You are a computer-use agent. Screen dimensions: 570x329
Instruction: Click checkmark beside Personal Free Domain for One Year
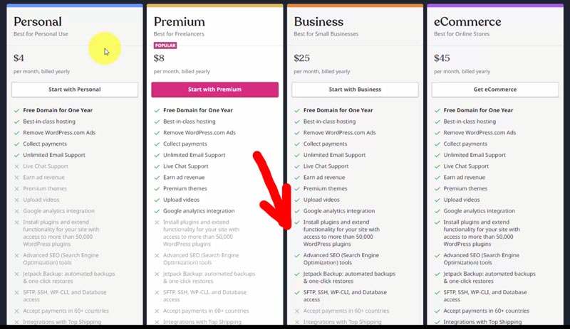(x=16, y=110)
